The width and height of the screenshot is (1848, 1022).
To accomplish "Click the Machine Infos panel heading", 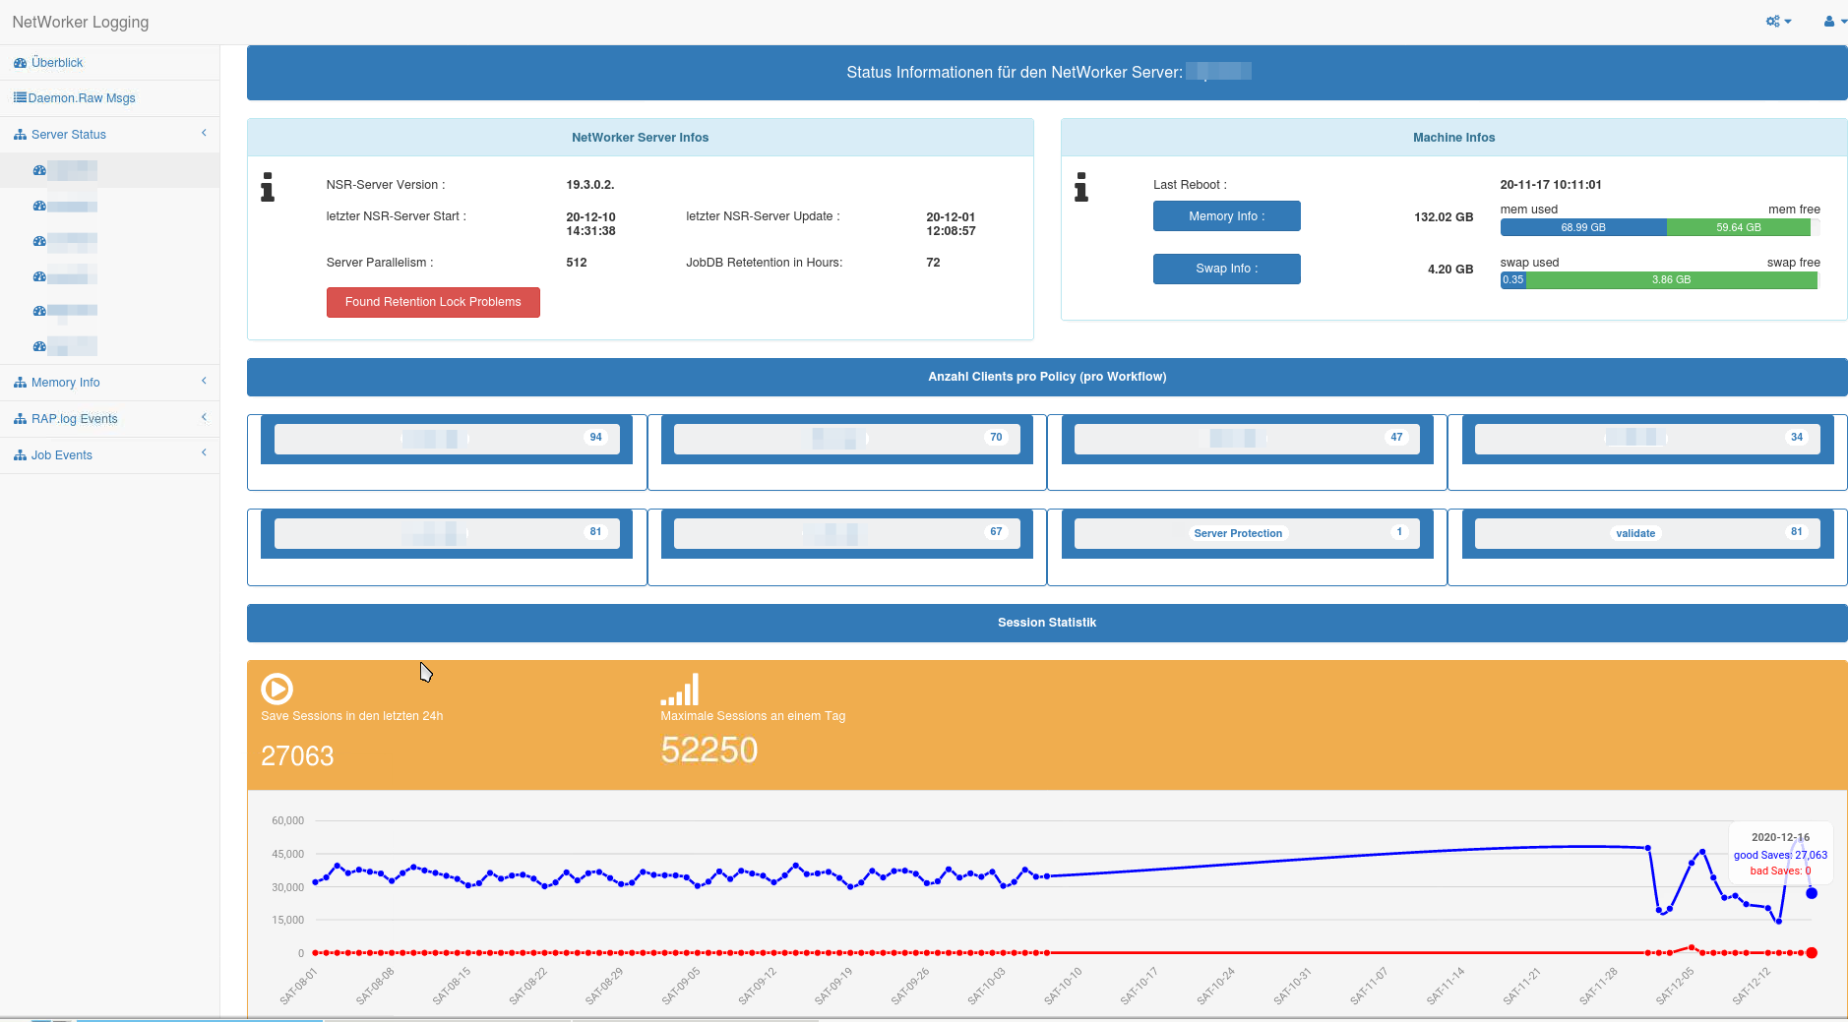I will (1454, 138).
